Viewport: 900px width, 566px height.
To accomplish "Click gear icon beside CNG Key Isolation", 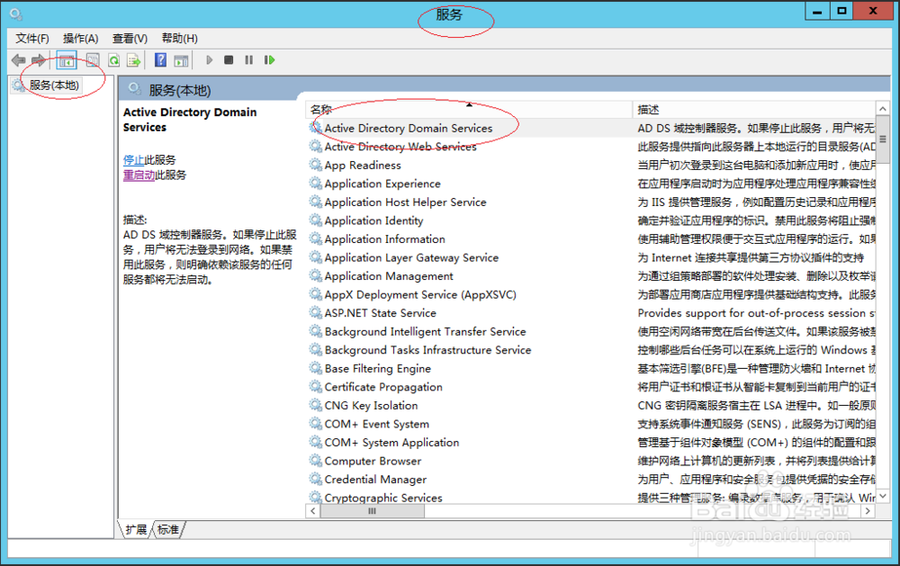I will click(x=316, y=405).
